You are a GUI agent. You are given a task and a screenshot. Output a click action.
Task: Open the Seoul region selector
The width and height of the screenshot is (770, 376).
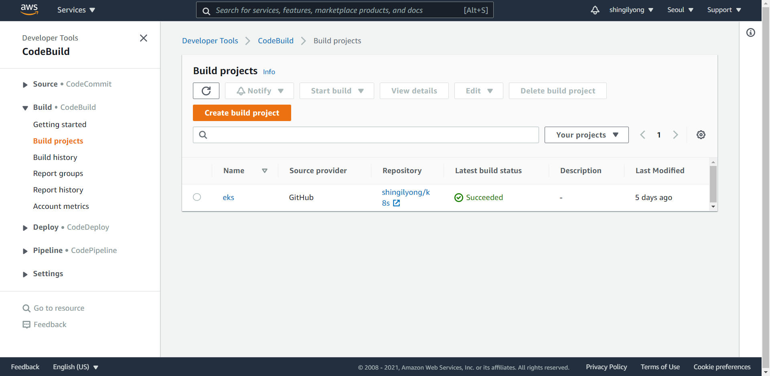(x=680, y=10)
